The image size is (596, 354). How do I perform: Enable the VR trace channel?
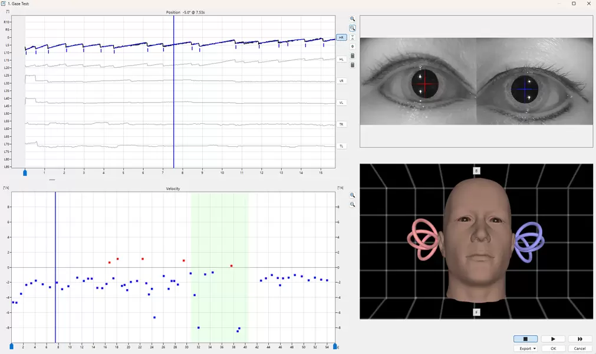point(341,81)
